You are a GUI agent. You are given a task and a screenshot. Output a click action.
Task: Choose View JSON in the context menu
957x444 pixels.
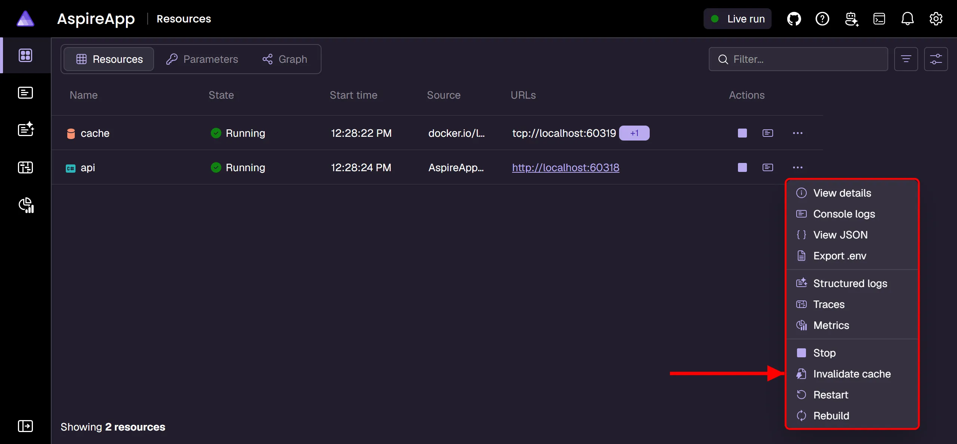852,235
